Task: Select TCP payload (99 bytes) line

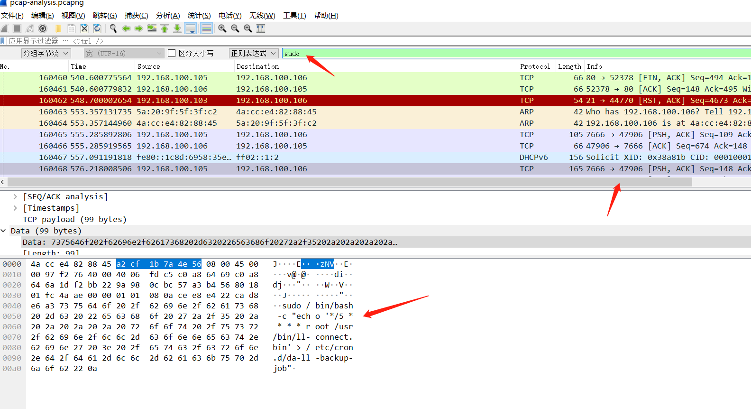Action: click(x=75, y=219)
